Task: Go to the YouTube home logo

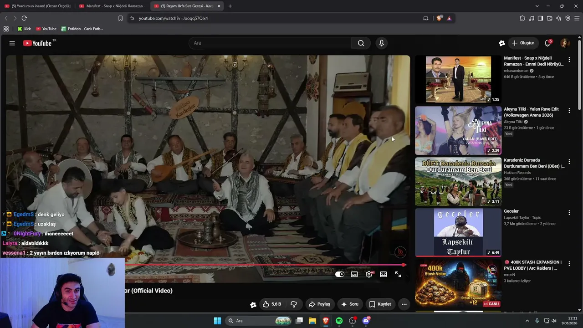Action: (37, 43)
